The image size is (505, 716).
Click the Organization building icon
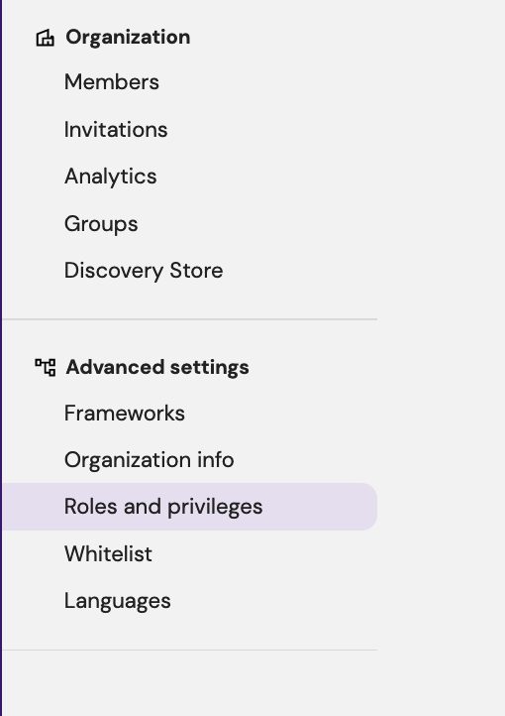coord(46,38)
